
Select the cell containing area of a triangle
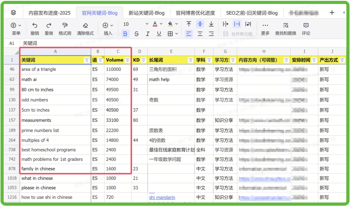(55, 69)
